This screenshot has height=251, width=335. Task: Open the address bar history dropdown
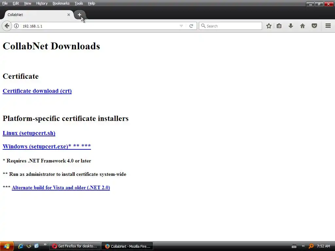[x=181, y=26]
